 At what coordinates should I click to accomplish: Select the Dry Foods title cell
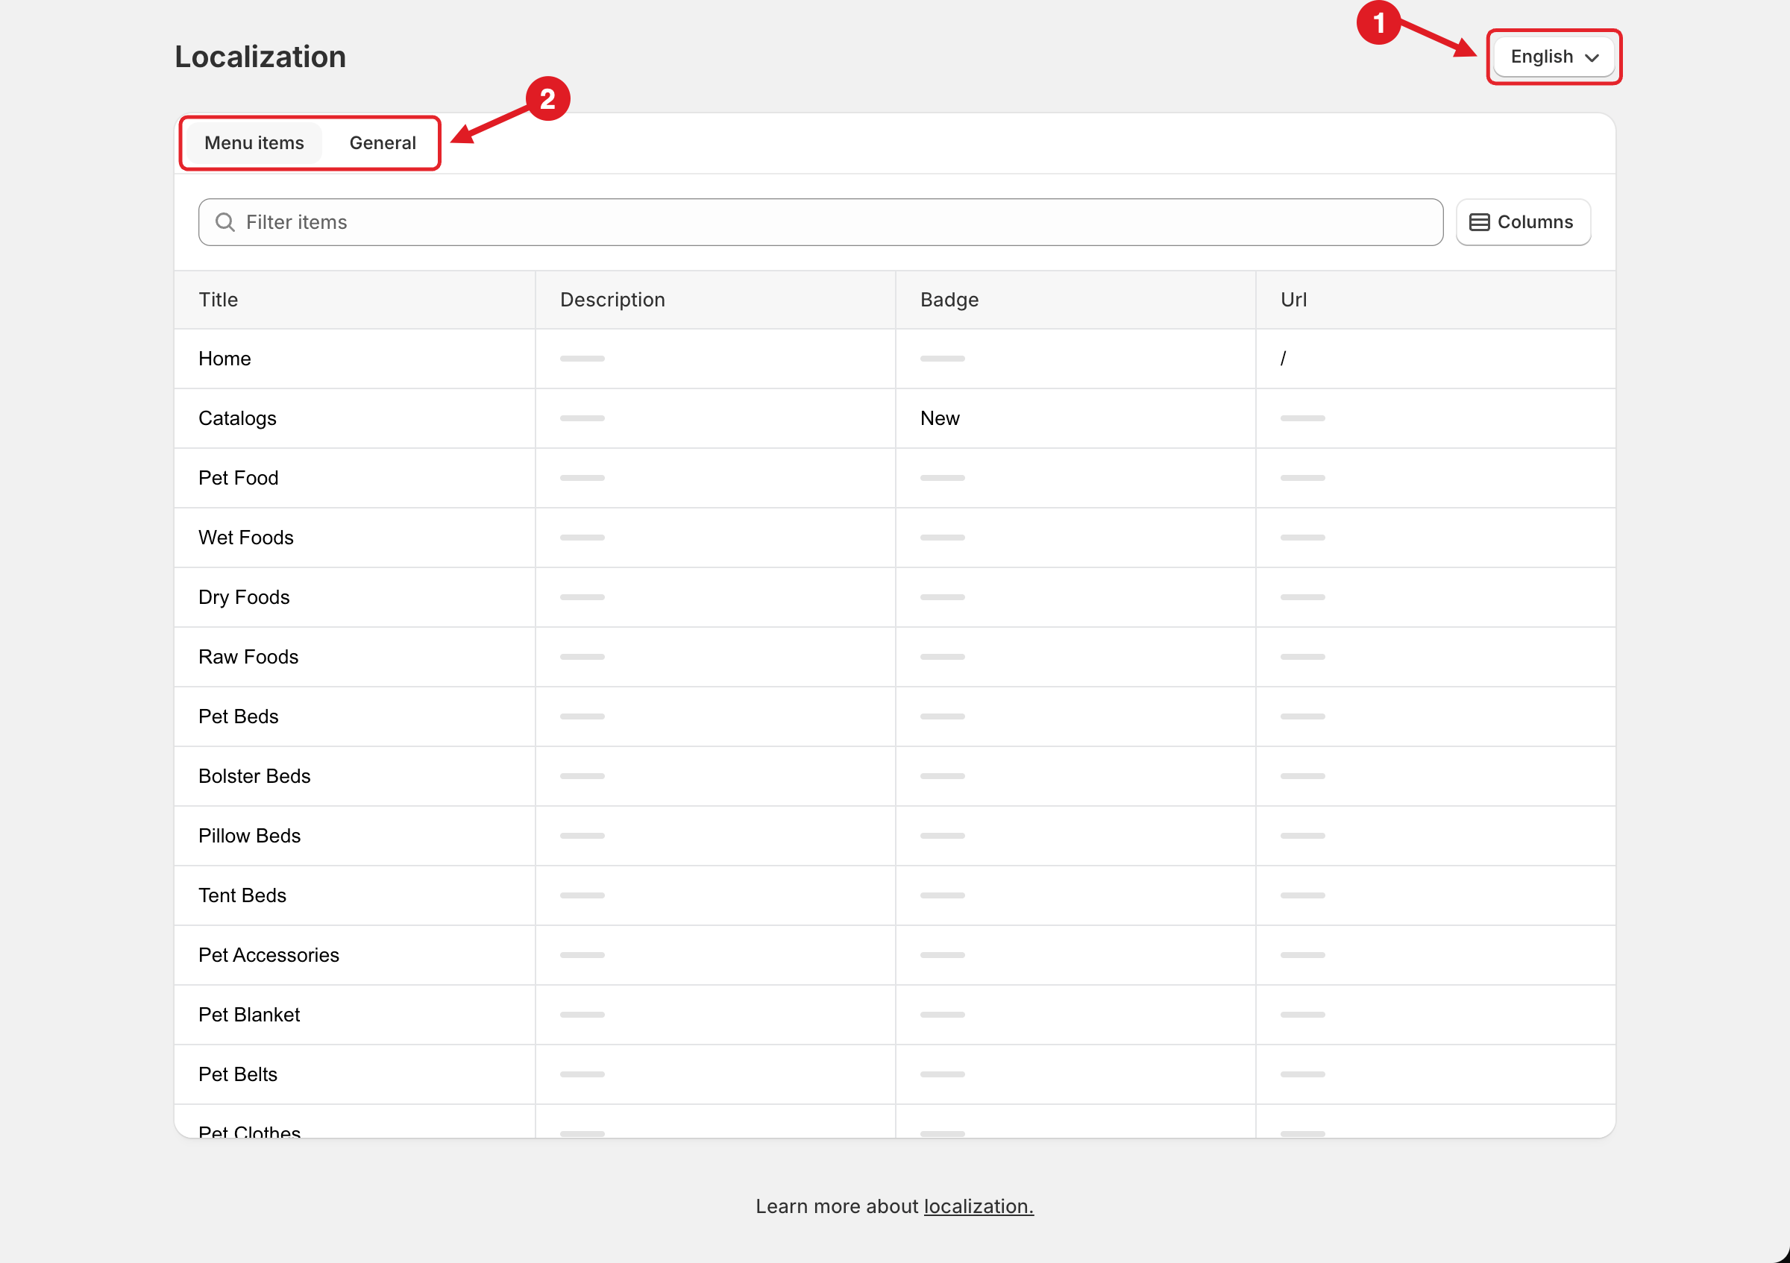click(x=355, y=596)
